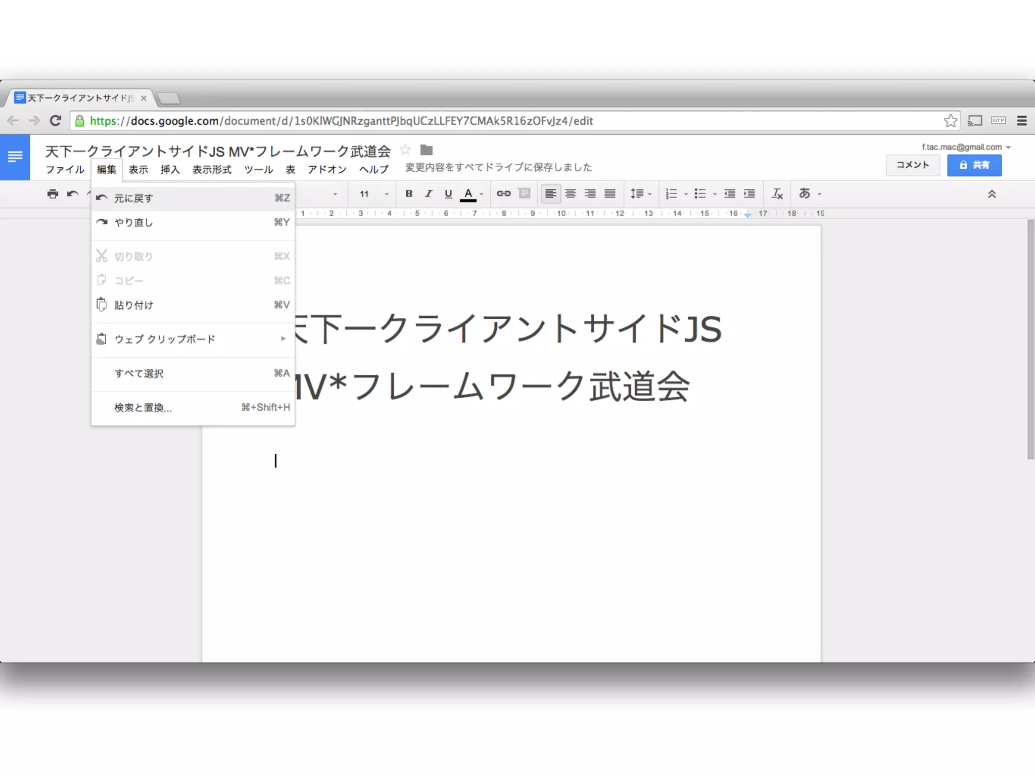The height and width of the screenshot is (776, 1035).
Task: Click the コメント button
Action: 912,165
